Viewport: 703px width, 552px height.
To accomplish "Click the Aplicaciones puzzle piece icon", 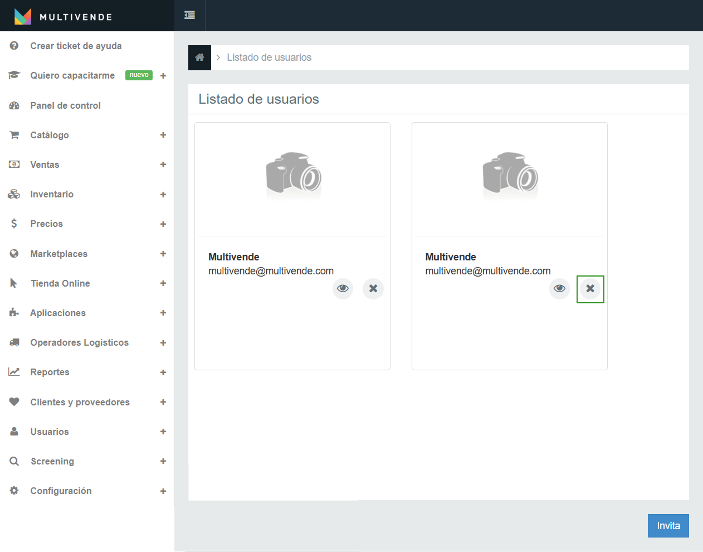I will (14, 313).
